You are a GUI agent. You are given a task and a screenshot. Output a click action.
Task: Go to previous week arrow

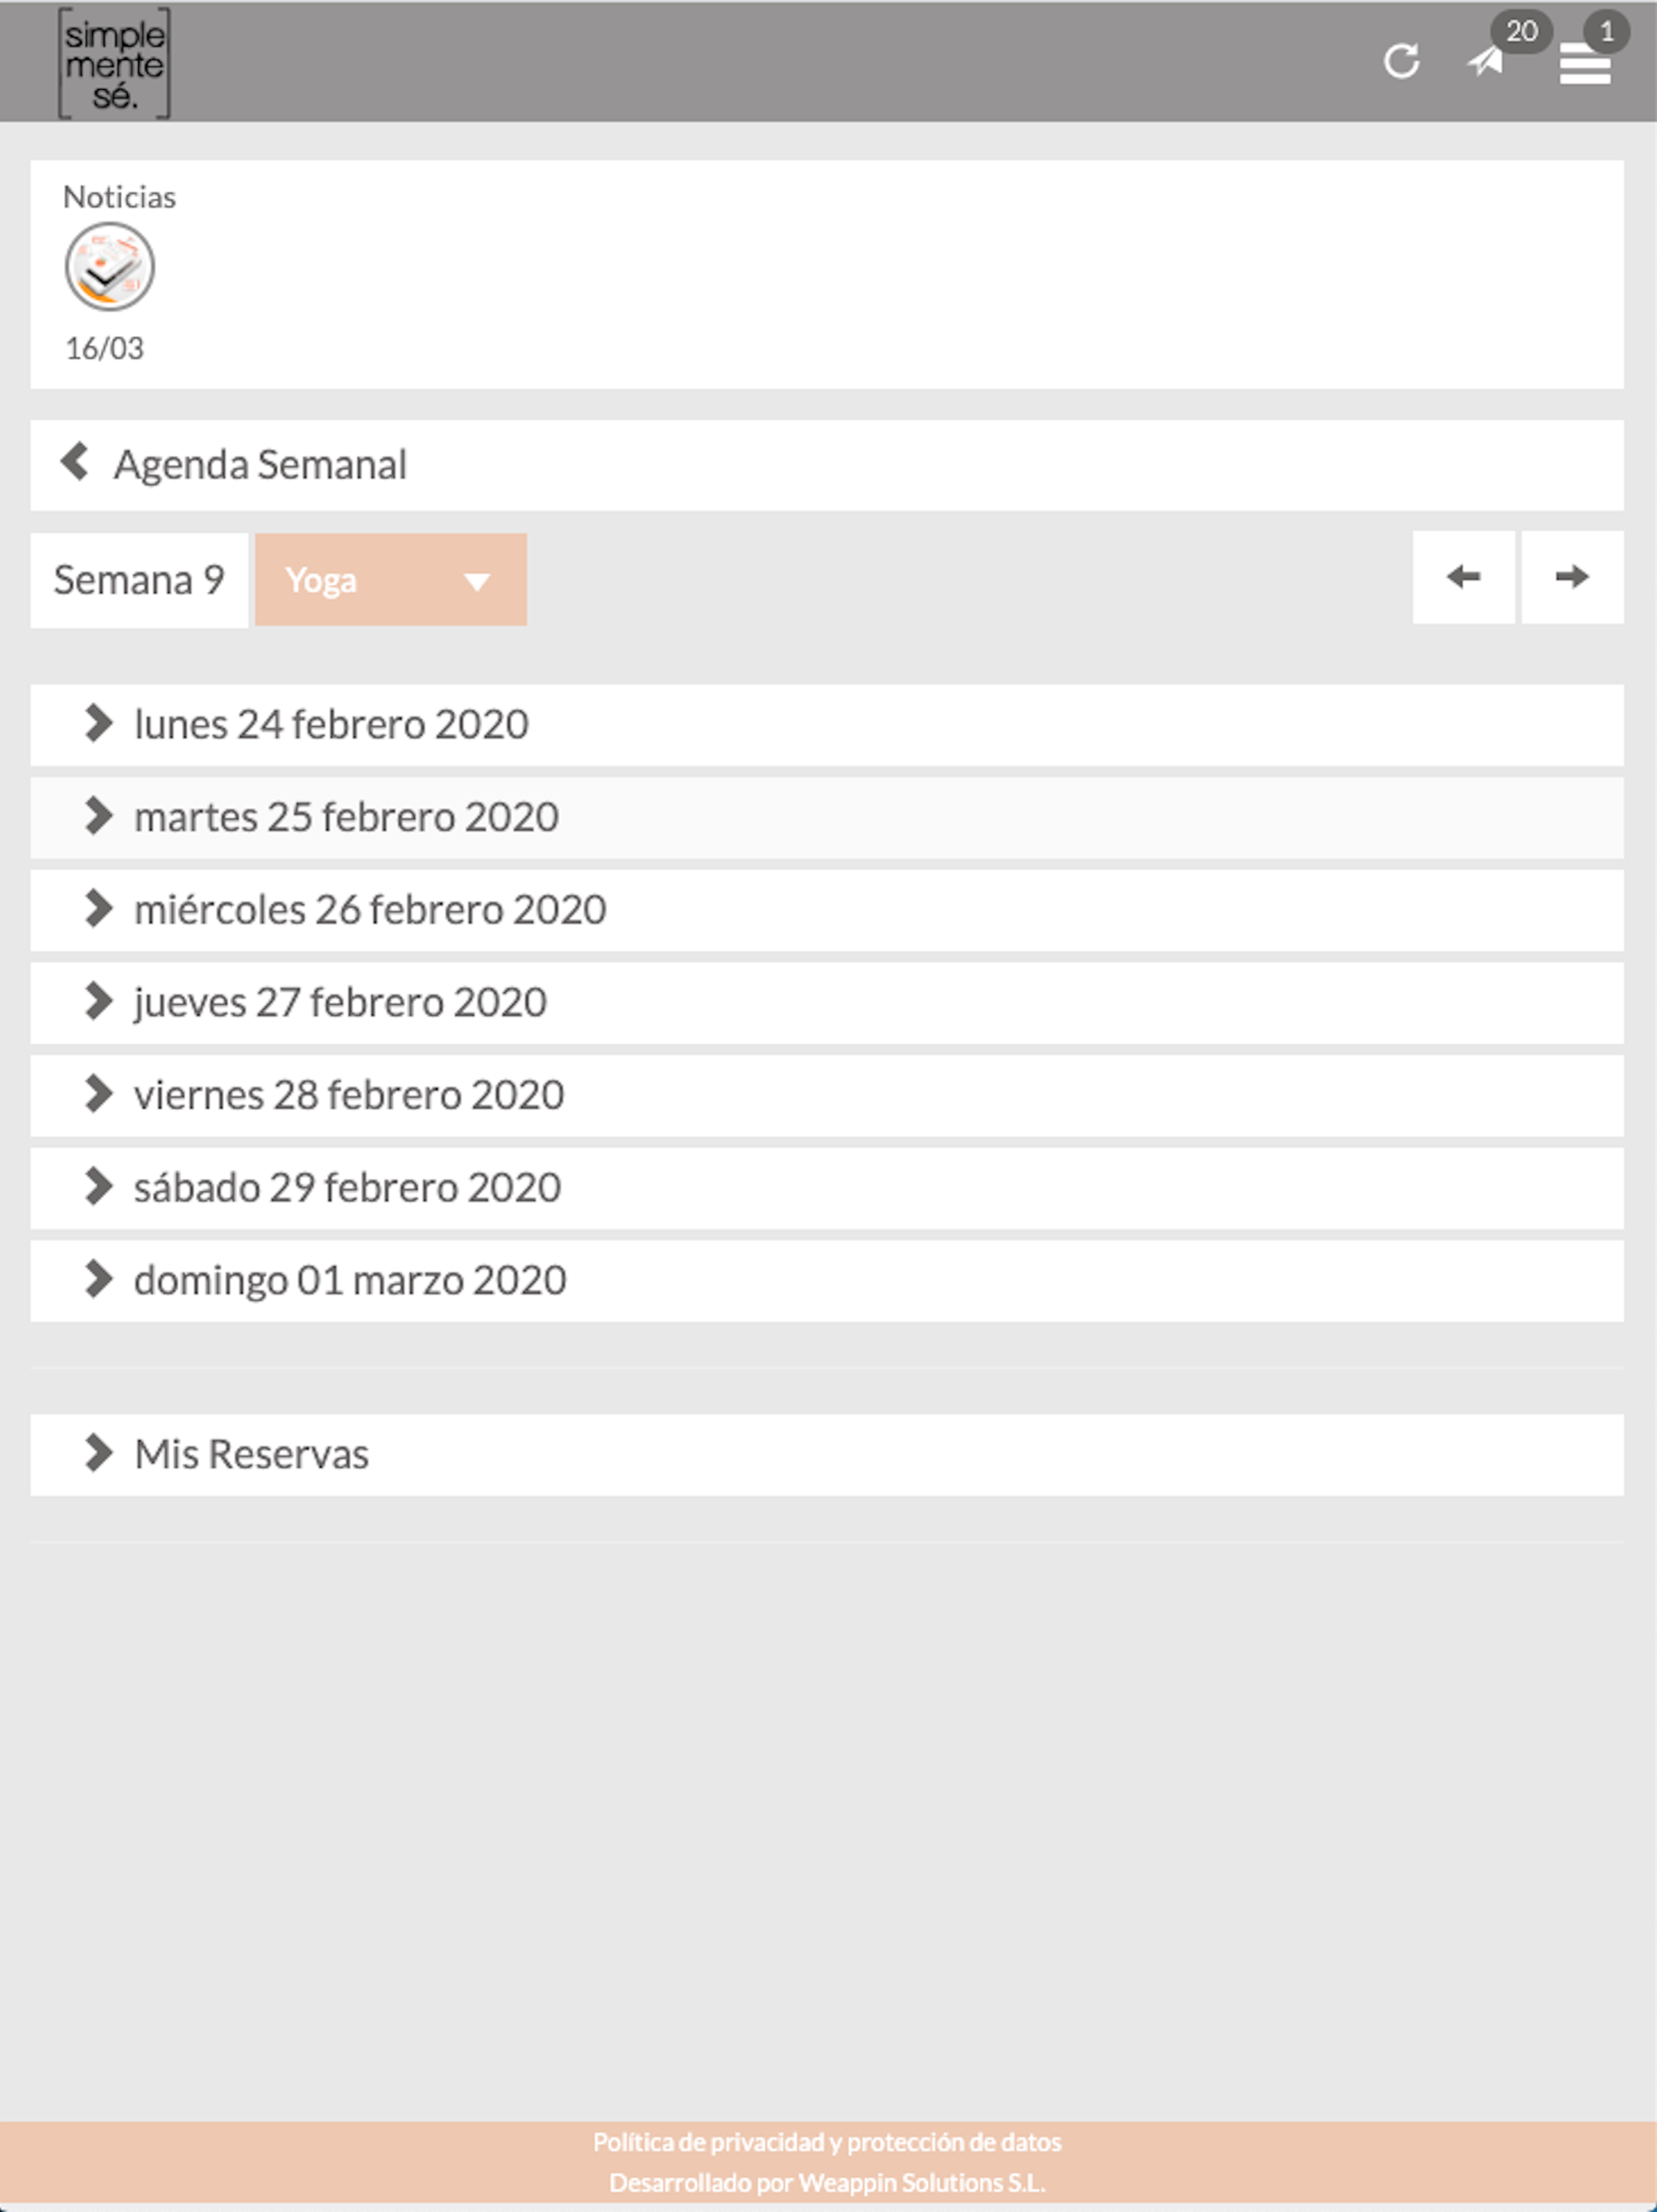point(1463,577)
